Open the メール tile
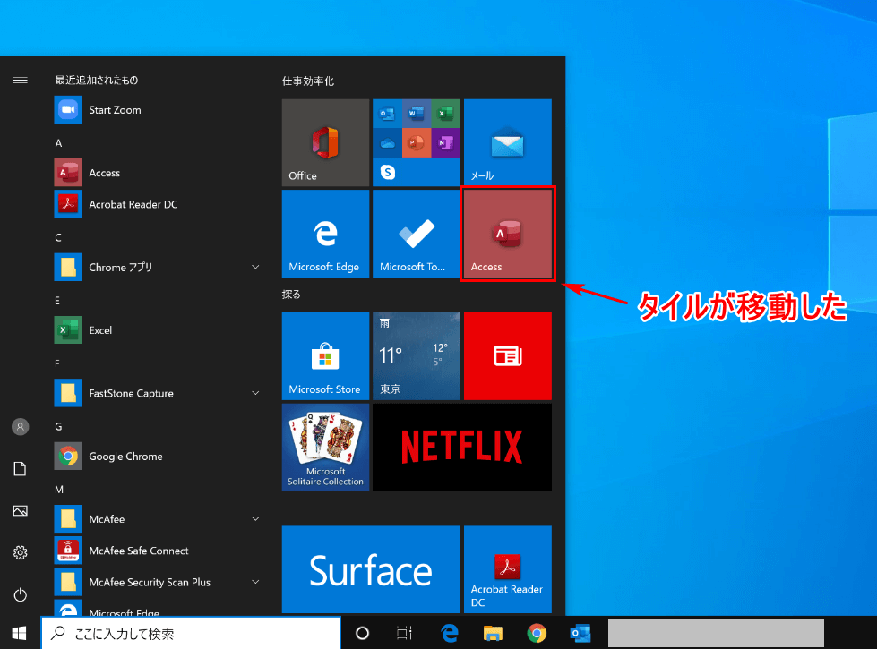877x649 pixels. [x=508, y=142]
